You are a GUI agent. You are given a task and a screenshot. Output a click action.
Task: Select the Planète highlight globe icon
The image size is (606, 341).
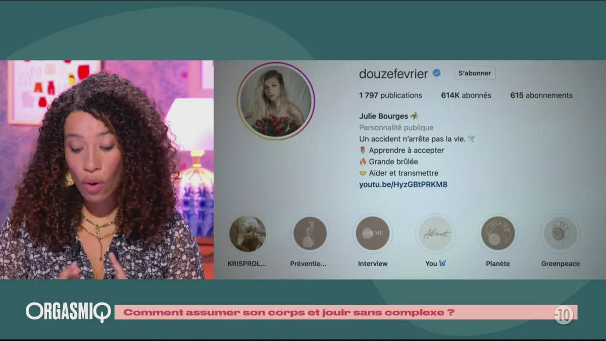click(x=497, y=234)
